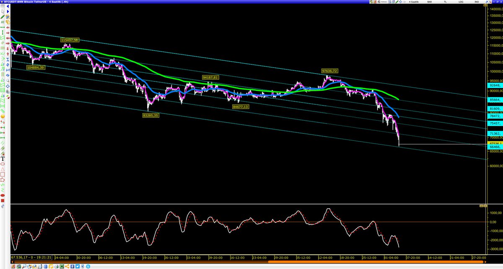This screenshot has width=503, height=269.
Task: Click the 92648 axis price tag
Action: [x=495, y=85]
